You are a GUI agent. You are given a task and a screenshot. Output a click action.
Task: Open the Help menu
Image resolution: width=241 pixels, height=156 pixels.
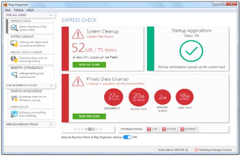30,10
